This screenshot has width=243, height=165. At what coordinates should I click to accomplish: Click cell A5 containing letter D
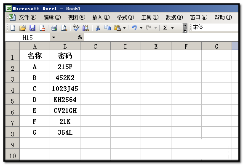(35, 99)
